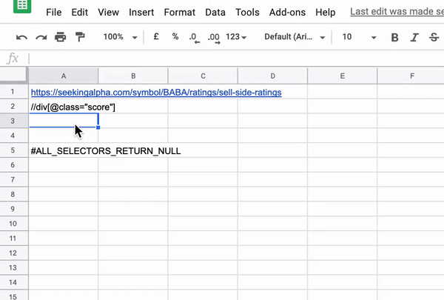Toggle Strikethrough formatting
Screen dimensions: 444x300
click(433, 38)
